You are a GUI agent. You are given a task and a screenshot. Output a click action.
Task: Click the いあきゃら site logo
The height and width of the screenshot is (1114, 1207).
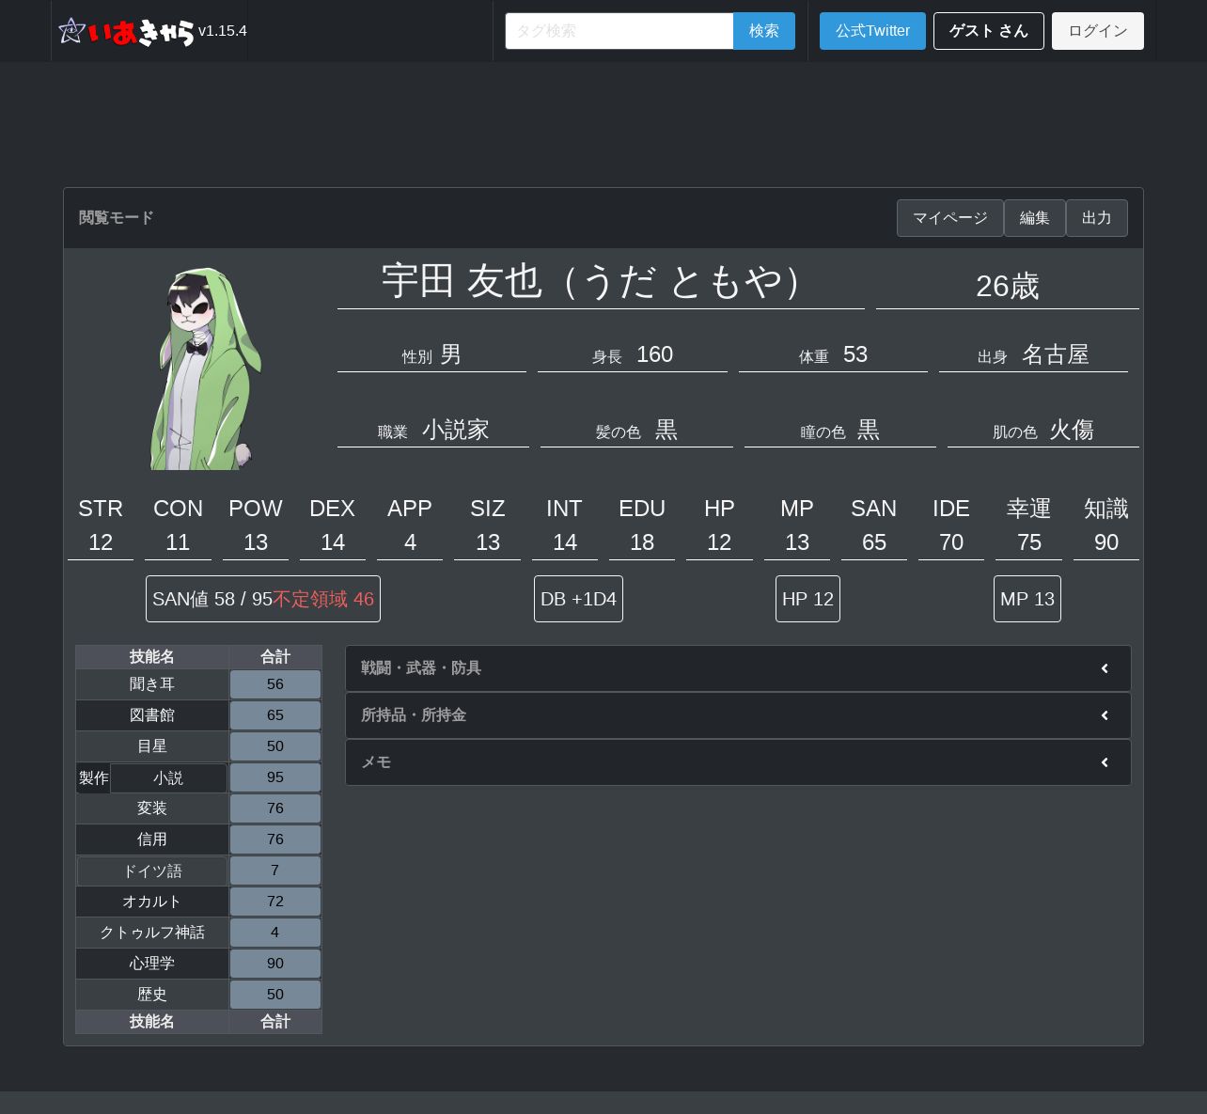pos(127,31)
